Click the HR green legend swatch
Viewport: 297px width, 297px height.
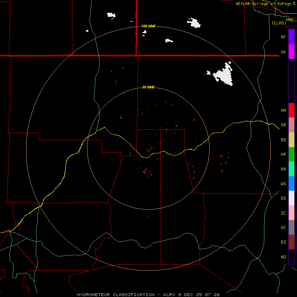point(291,154)
